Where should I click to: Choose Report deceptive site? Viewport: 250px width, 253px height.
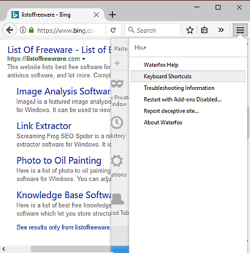tap(188, 111)
